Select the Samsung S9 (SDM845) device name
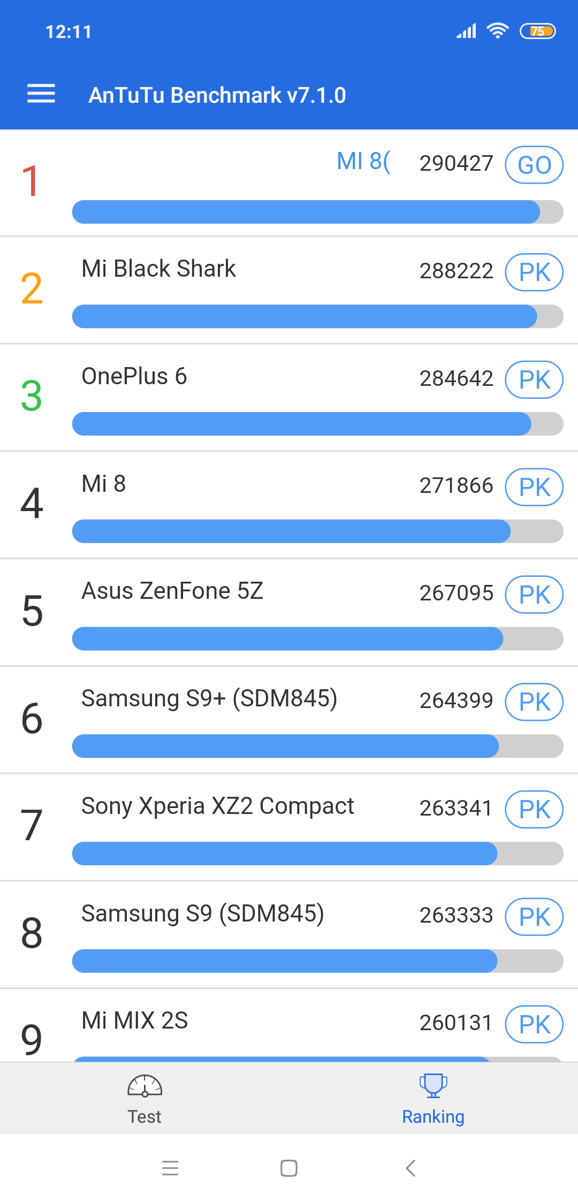578x1203 pixels. click(x=203, y=913)
